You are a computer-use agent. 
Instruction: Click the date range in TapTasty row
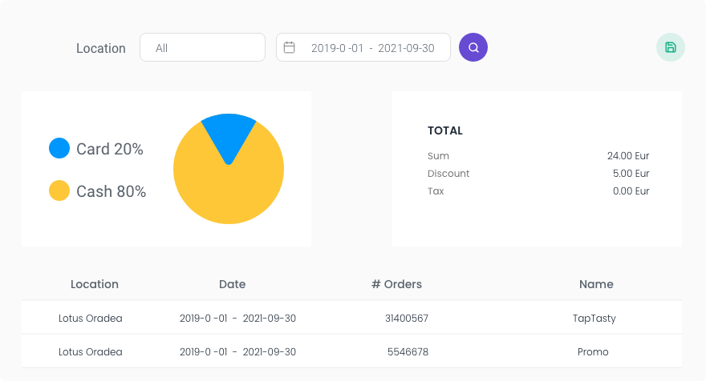tap(237, 318)
